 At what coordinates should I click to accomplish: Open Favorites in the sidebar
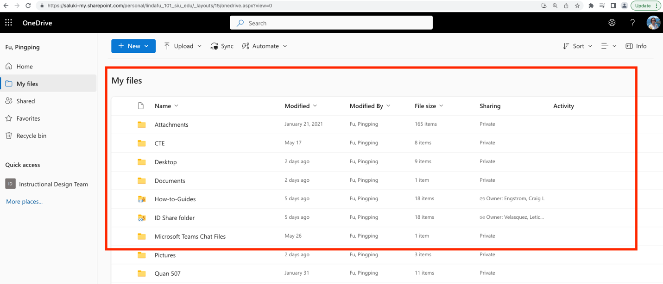click(48, 118)
